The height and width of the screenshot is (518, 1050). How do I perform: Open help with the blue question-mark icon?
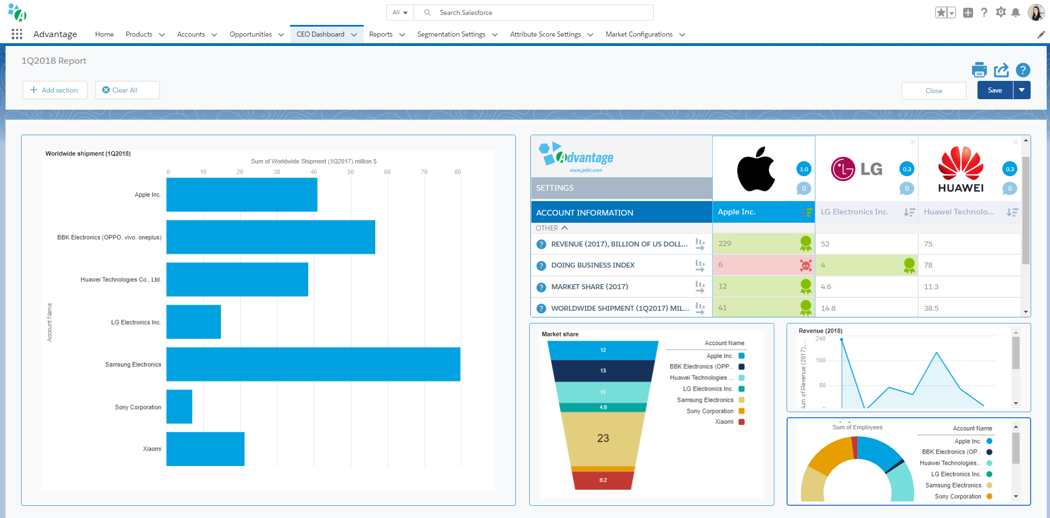(1023, 70)
